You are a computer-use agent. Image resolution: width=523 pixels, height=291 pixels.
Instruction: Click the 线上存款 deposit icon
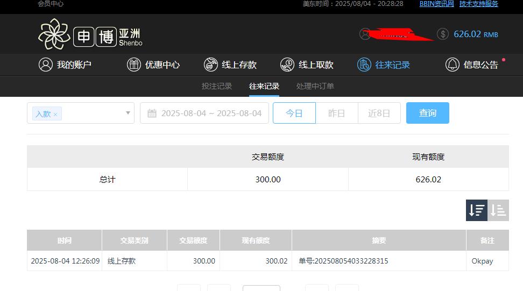pos(211,65)
